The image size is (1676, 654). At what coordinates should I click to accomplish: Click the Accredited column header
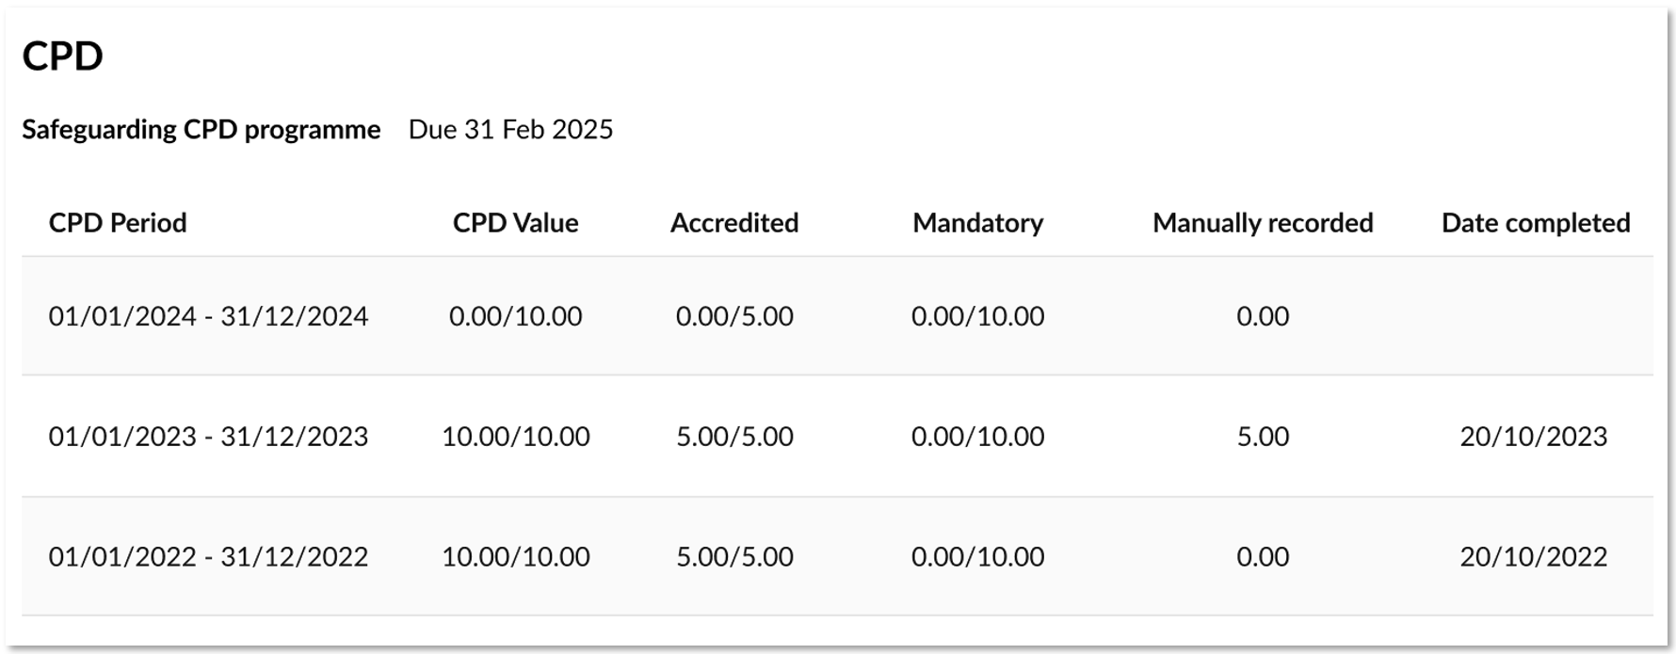pos(734,223)
